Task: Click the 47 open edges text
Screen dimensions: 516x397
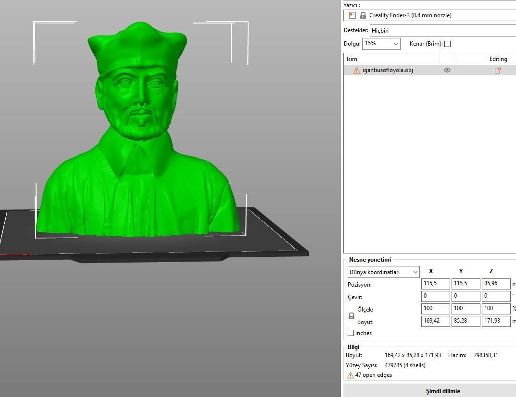Action: click(x=374, y=375)
